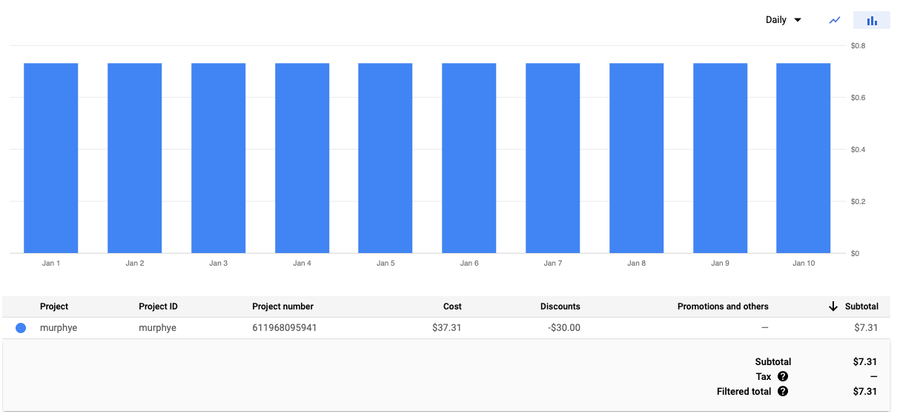Viewport: 900px width, 420px height.
Task: Sort by Project number column header
Action: coord(282,306)
